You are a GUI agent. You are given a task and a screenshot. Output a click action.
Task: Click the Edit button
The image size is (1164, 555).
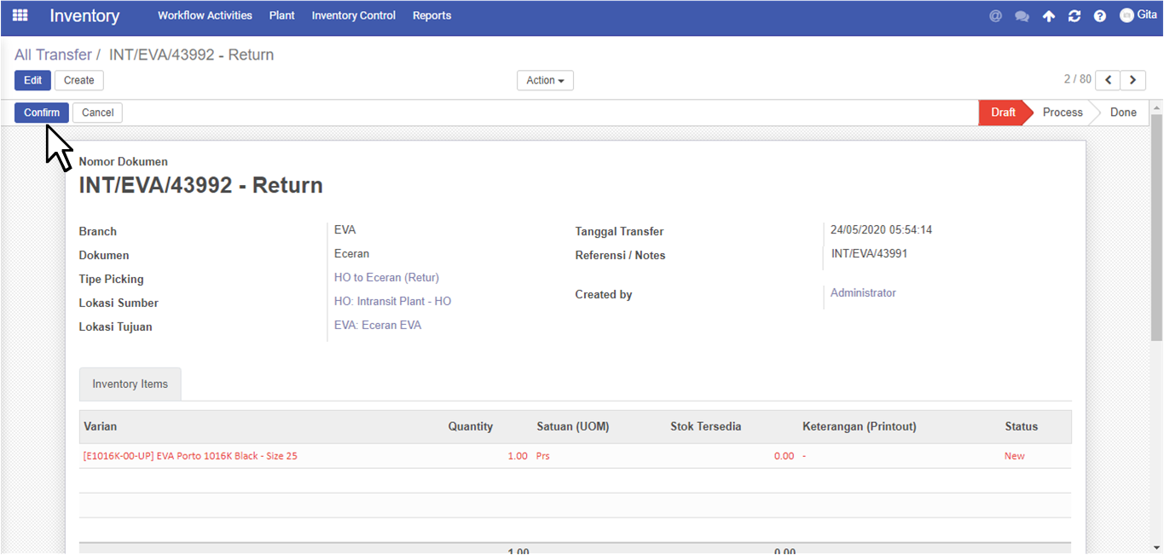pos(32,80)
